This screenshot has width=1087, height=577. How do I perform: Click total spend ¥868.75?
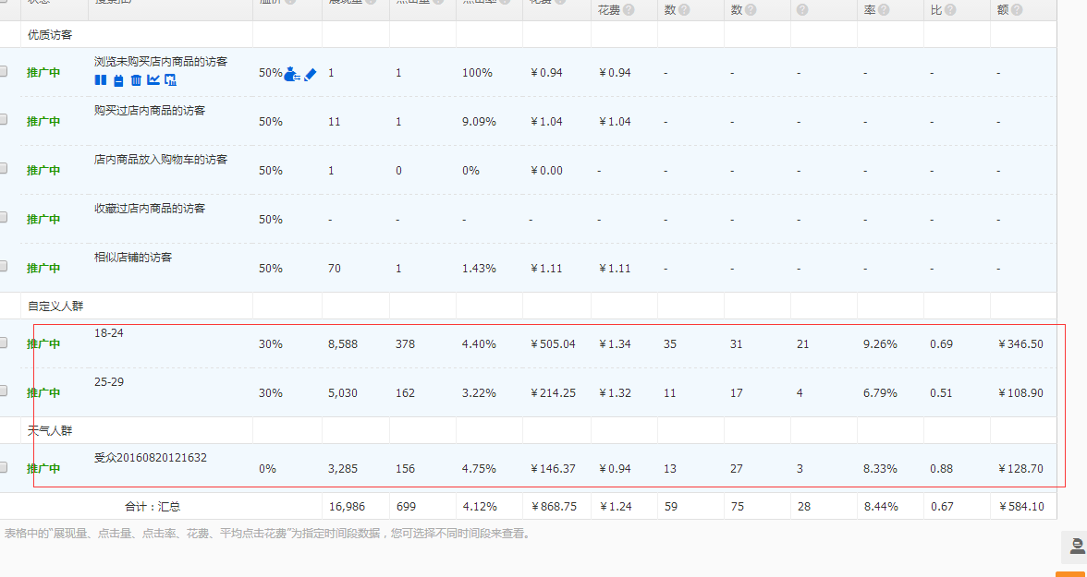[553, 506]
